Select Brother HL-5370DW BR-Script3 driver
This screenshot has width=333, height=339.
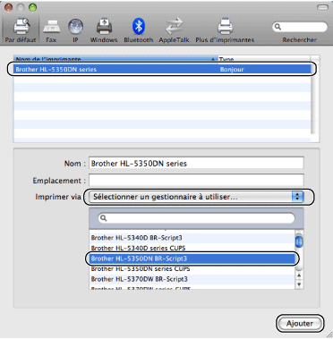click(192, 279)
